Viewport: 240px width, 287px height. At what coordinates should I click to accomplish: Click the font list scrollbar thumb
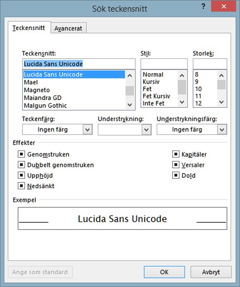click(x=130, y=91)
